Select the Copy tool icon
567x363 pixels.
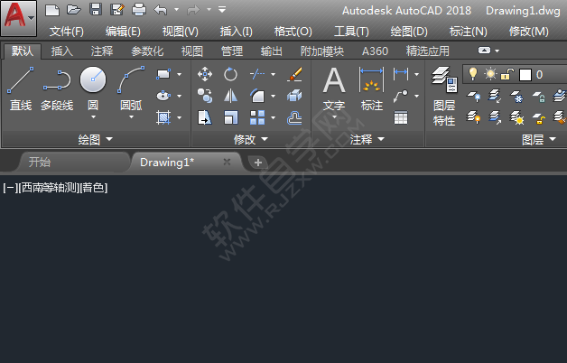pos(205,96)
